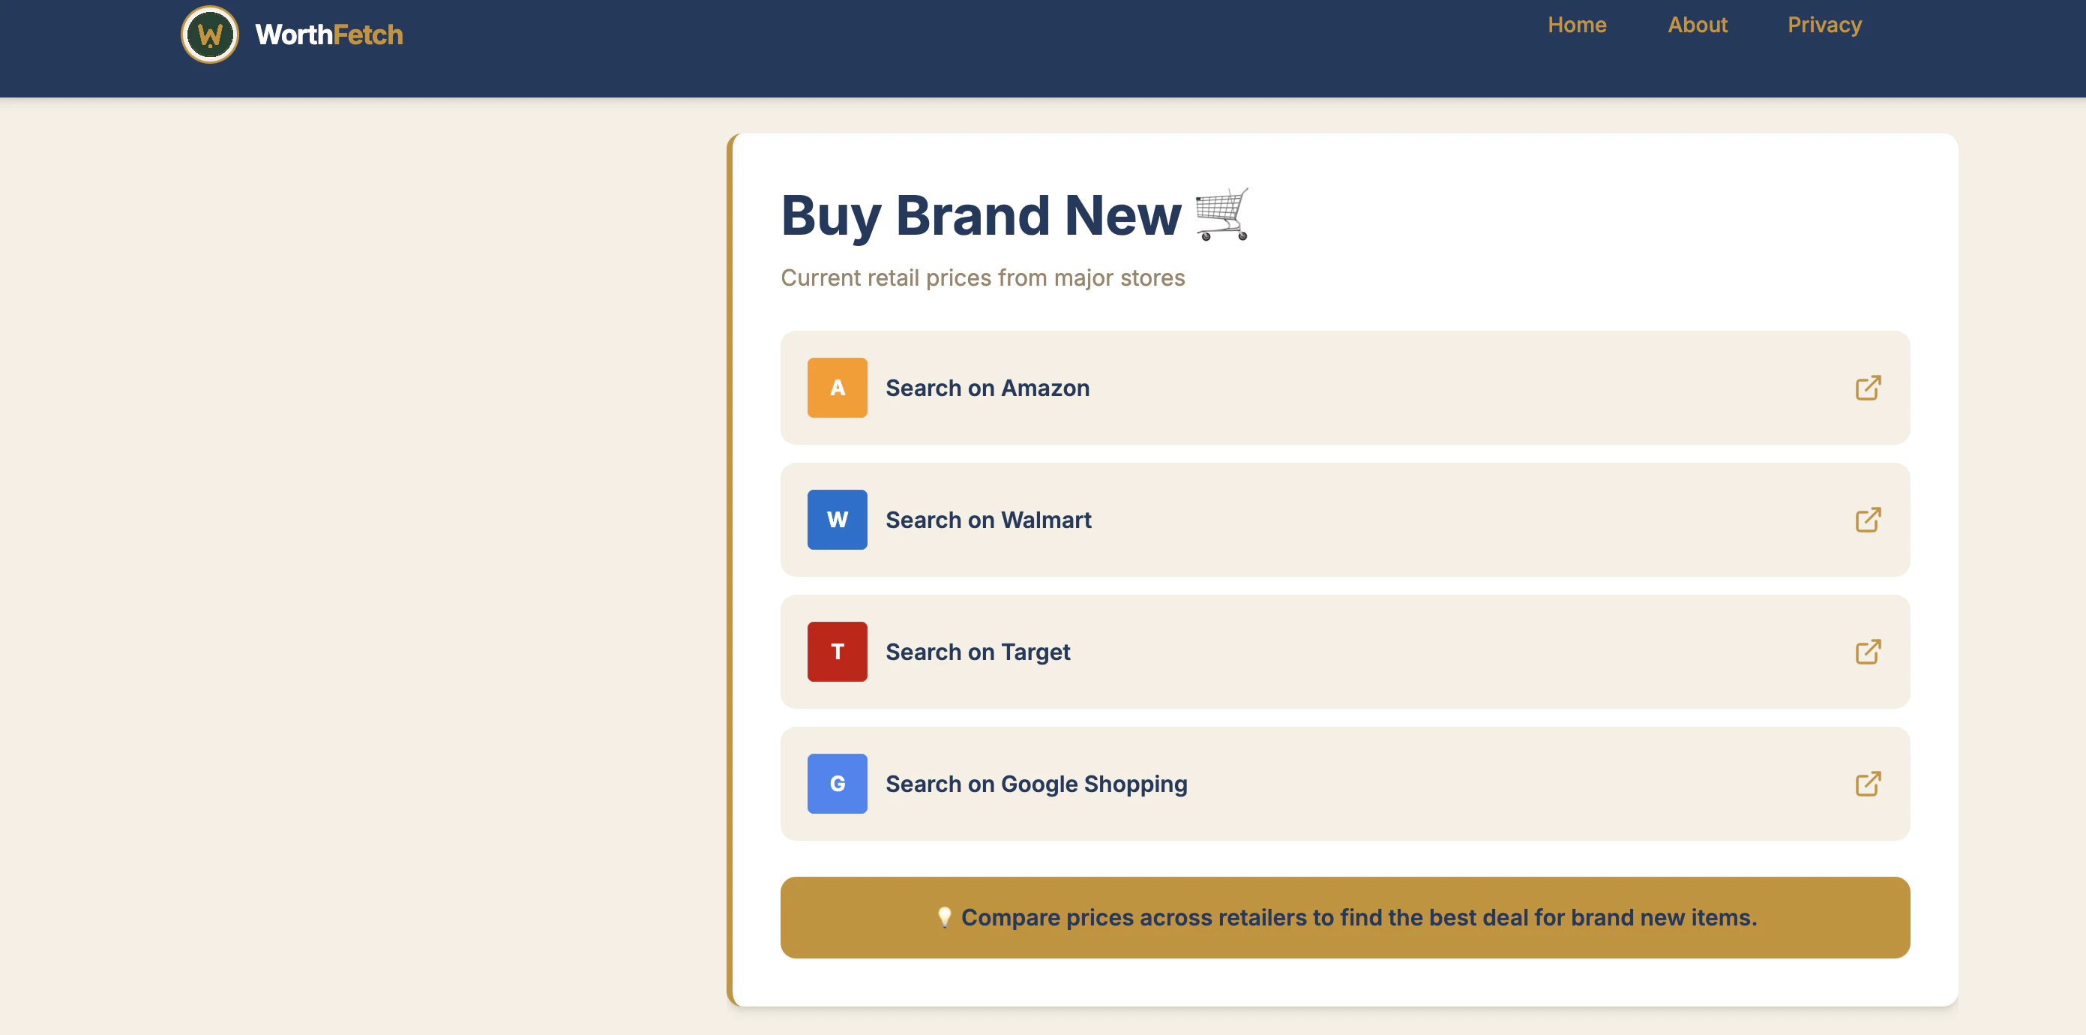Open Google Shopping row's external-link icon
Viewport: 2086px width, 1035px height.
(1867, 784)
